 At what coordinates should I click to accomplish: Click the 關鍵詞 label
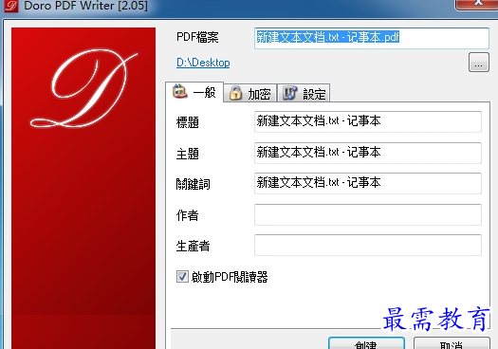[x=194, y=184]
